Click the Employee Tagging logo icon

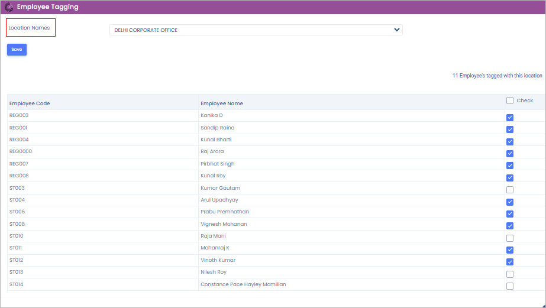pos(9,7)
